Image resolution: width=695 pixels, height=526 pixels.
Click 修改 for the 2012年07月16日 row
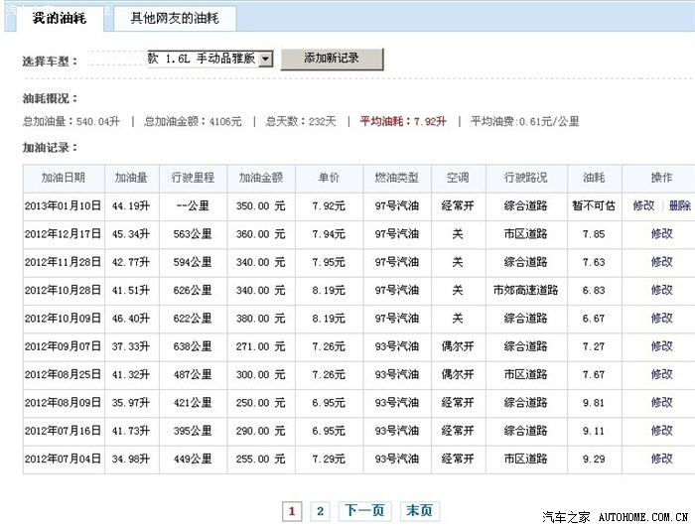[662, 431]
